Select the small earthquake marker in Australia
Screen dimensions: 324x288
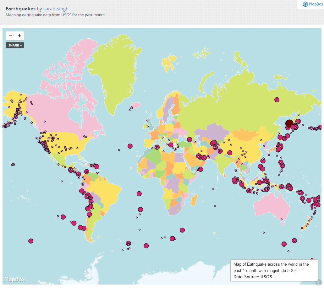point(282,219)
